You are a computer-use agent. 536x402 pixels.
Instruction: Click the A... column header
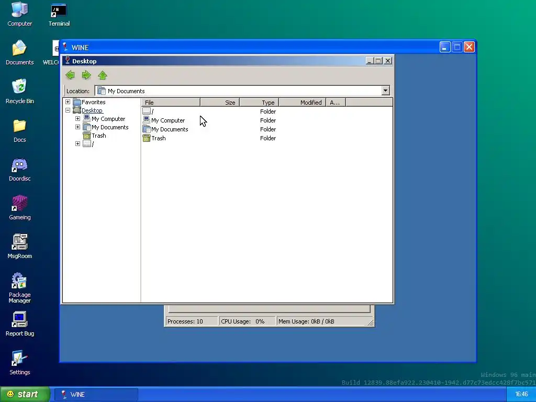coord(336,102)
